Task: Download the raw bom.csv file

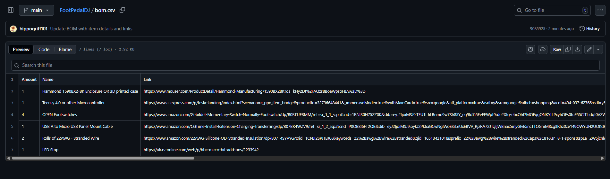Action: point(577,50)
